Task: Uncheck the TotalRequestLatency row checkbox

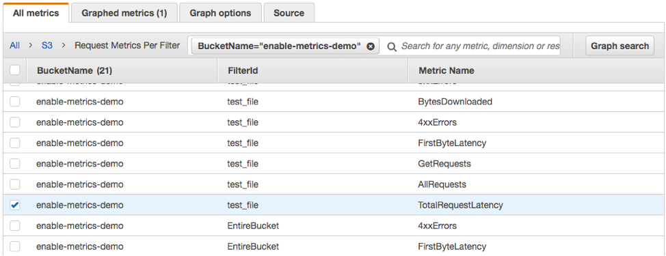Action: coord(15,205)
